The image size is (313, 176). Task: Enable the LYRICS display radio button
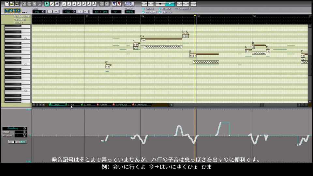(143, 9)
